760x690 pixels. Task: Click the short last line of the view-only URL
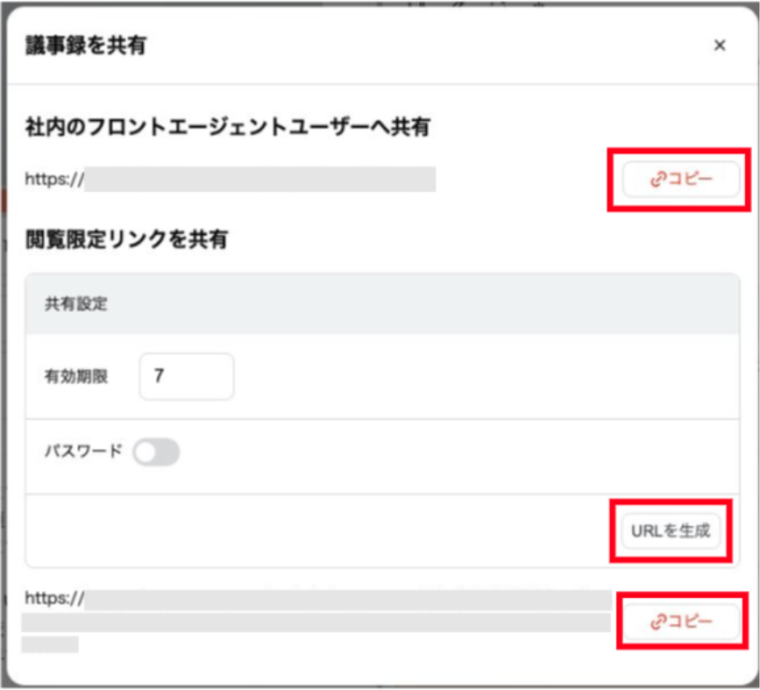pyautogui.click(x=50, y=644)
